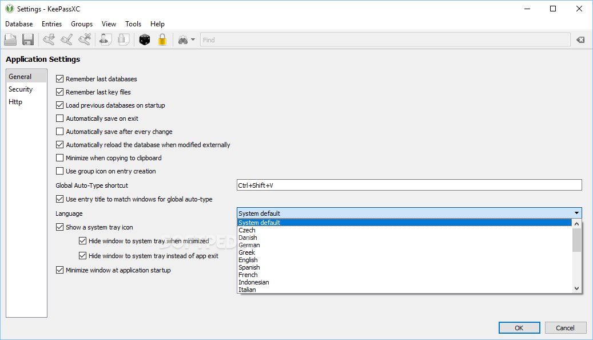Screen dimensions: 593x340
Task: Open the View menu
Action: (109, 24)
